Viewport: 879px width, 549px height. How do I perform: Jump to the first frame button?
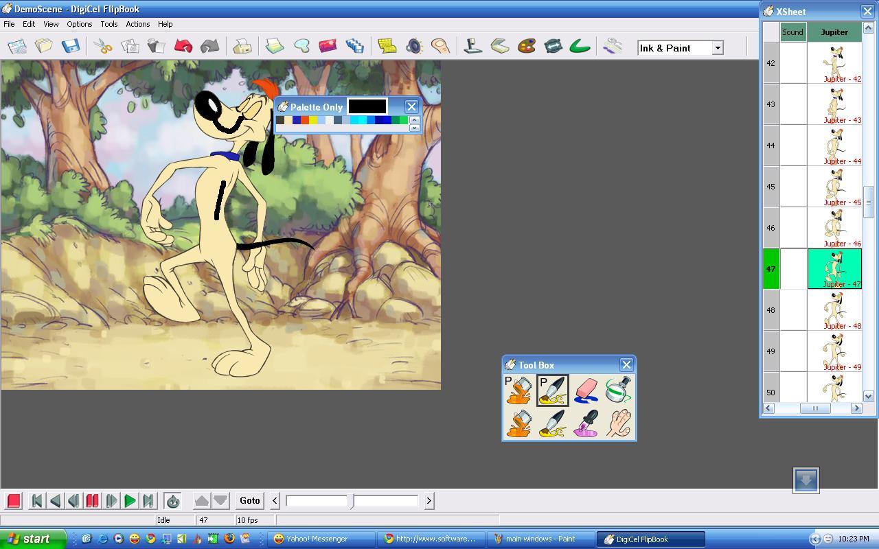(x=37, y=500)
